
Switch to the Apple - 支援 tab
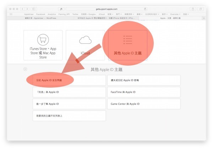point(170,18)
